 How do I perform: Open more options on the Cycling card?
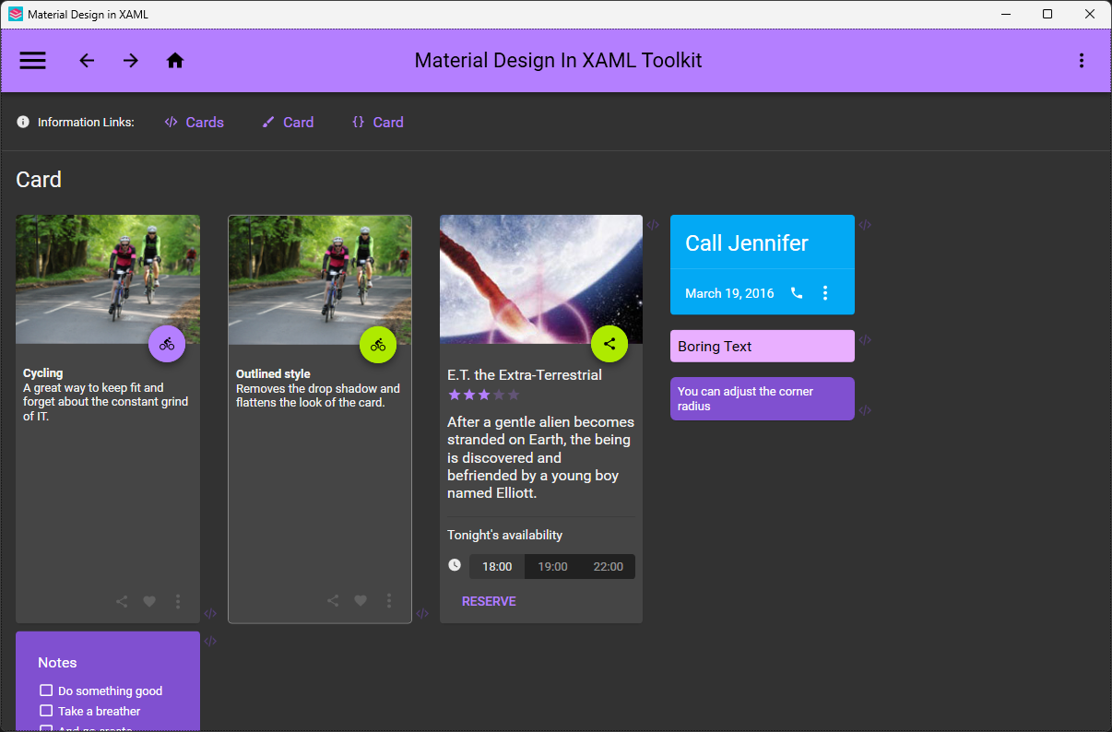[x=178, y=601]
